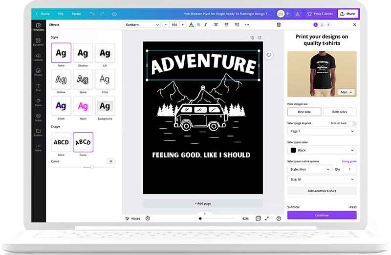This screenshot has width=391, height=255.
Task: Toggle the Print on back switch
Action: 351,123
